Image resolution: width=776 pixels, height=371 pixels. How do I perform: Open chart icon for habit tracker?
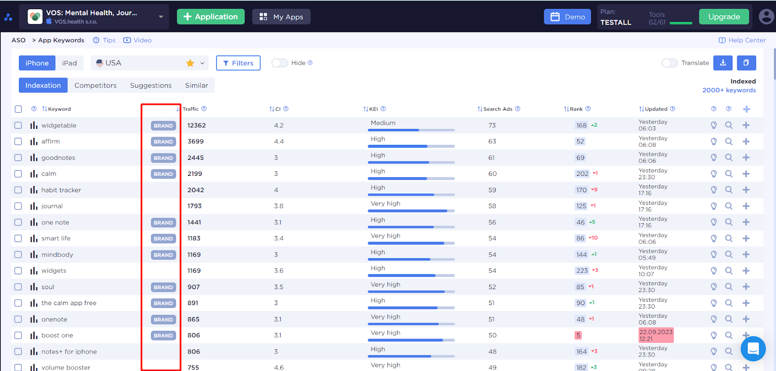tap(33, 190)
